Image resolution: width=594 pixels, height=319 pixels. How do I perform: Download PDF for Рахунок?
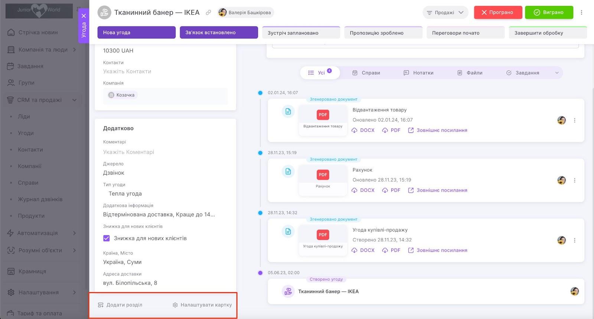[391, 190]
